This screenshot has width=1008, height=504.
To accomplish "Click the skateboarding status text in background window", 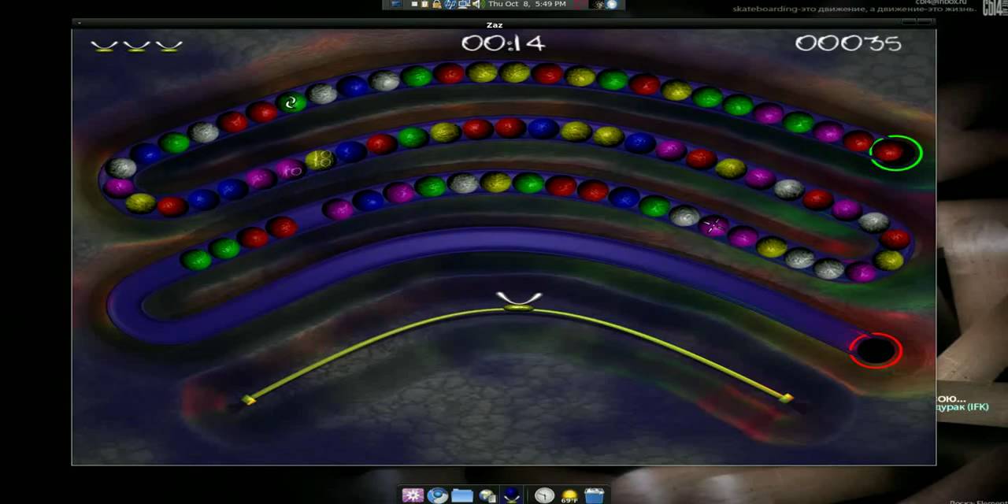I will tap(854, 9).
